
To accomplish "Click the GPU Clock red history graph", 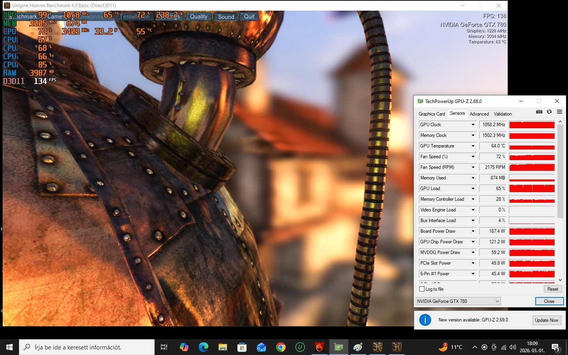I will click(532, 125).
